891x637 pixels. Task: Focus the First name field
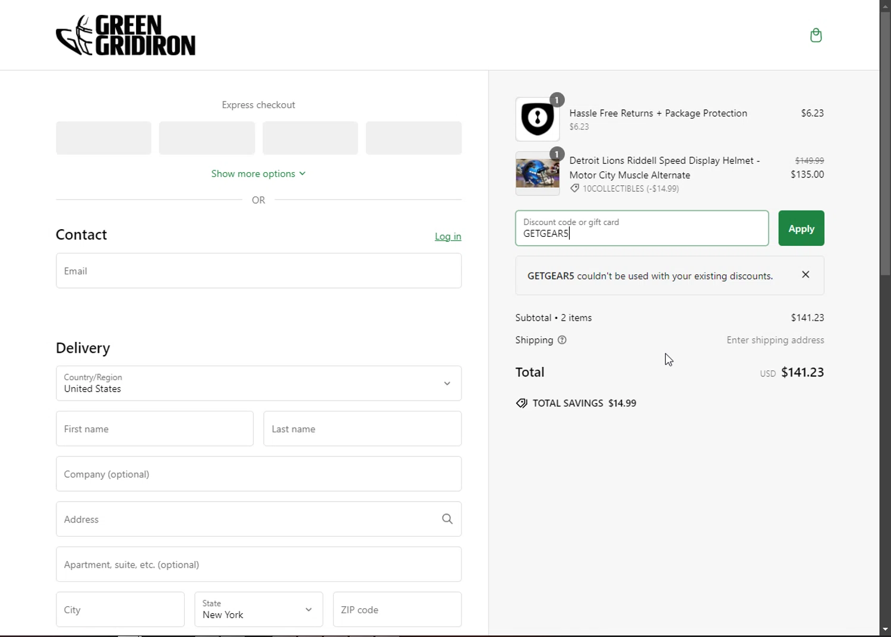click(154, 429)
